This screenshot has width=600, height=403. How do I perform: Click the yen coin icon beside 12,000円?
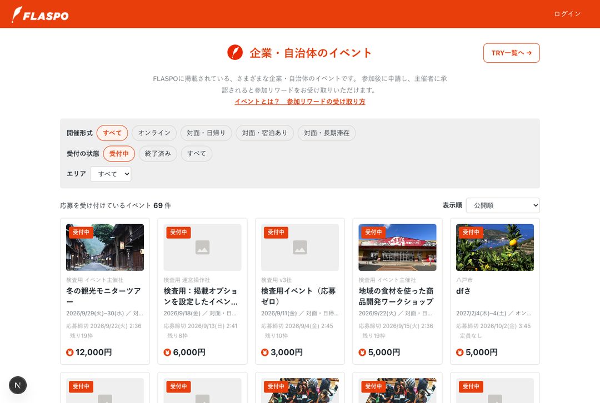coord(69,352)
